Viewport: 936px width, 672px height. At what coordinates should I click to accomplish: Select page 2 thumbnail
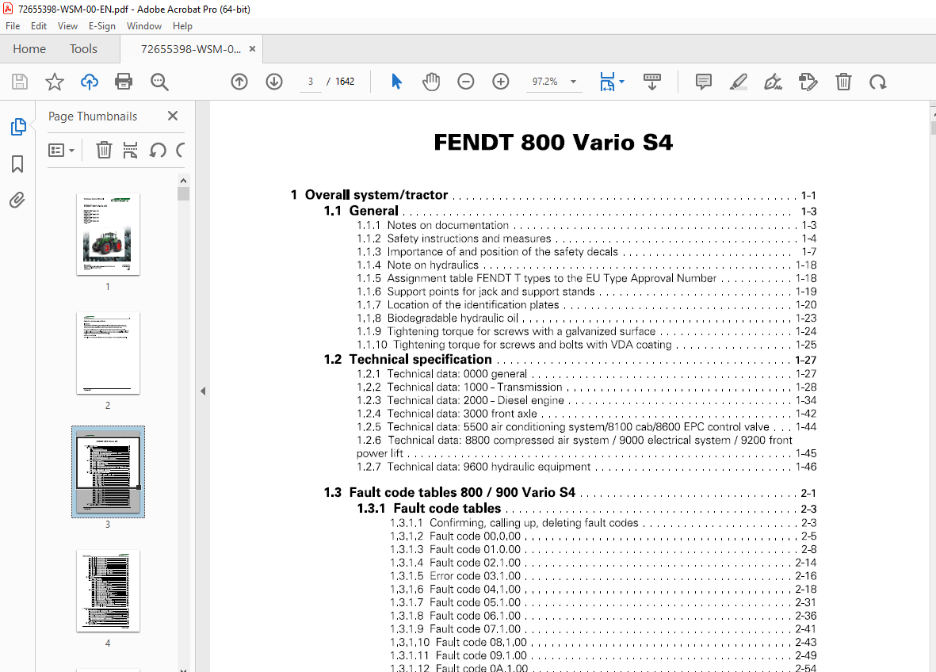108,353
